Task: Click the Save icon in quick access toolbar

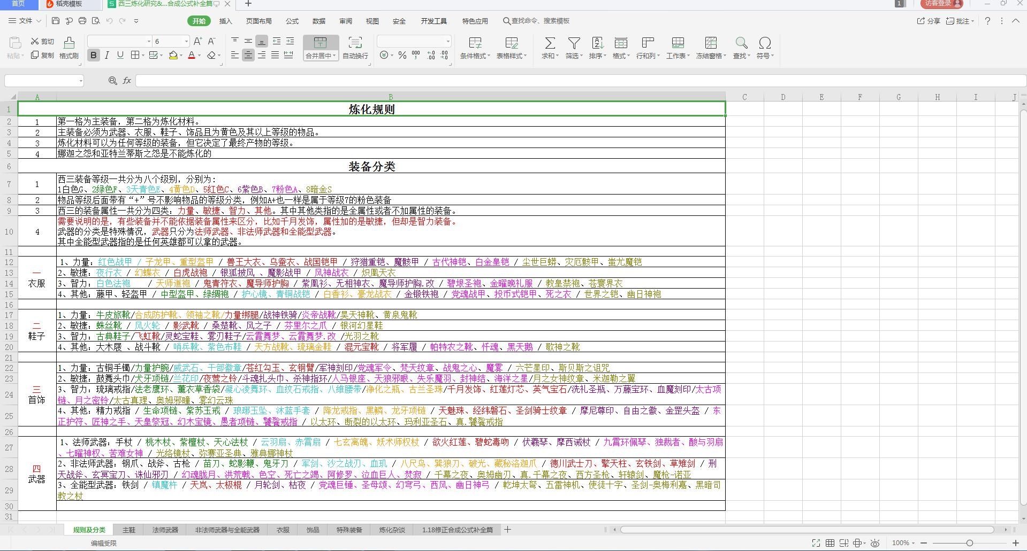Action: coord(56,21)
